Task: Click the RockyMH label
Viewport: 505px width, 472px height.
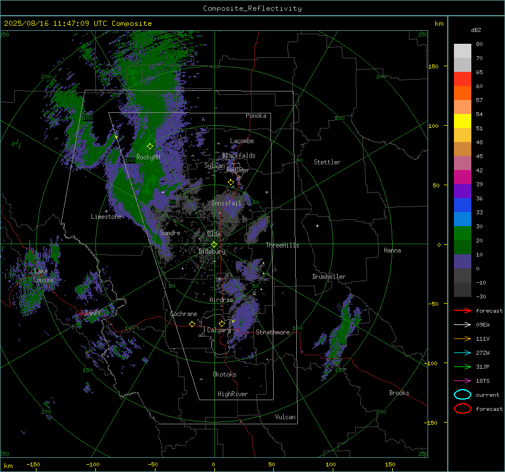Action: pos(148,157)
